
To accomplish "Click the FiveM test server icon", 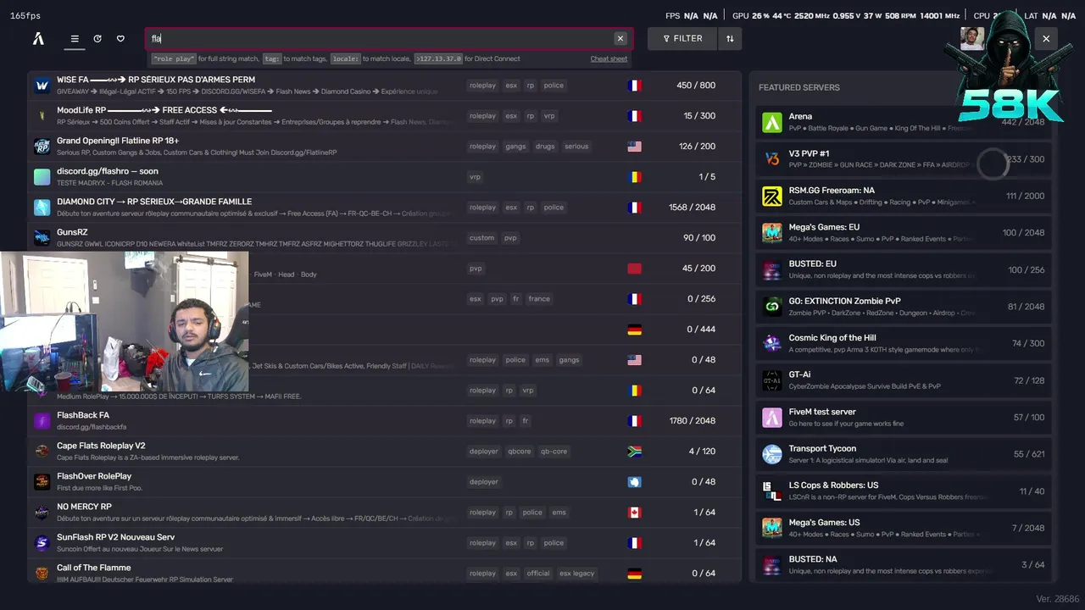I will [x=772, y=418].
